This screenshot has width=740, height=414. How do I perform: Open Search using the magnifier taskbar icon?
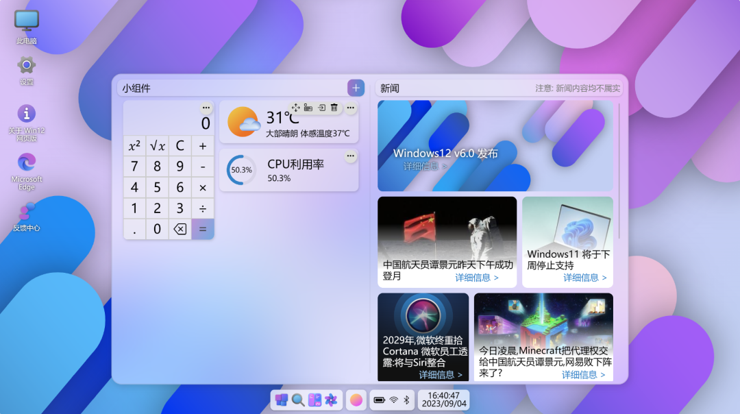click(x=298, y=400)
